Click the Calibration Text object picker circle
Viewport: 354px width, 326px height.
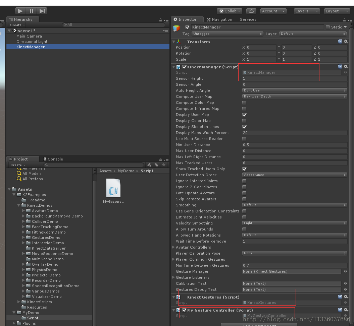pyautogui.click(x=345, y=283)
